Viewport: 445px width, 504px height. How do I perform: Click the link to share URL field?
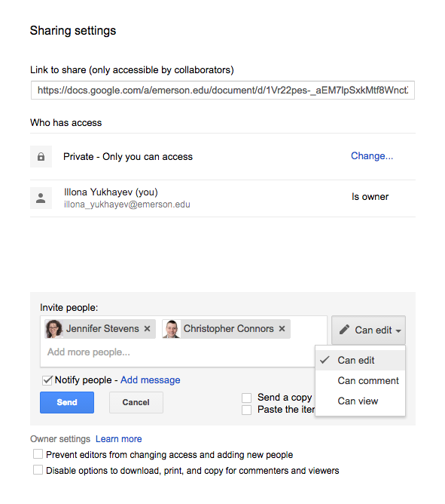[x=223, y=91]
